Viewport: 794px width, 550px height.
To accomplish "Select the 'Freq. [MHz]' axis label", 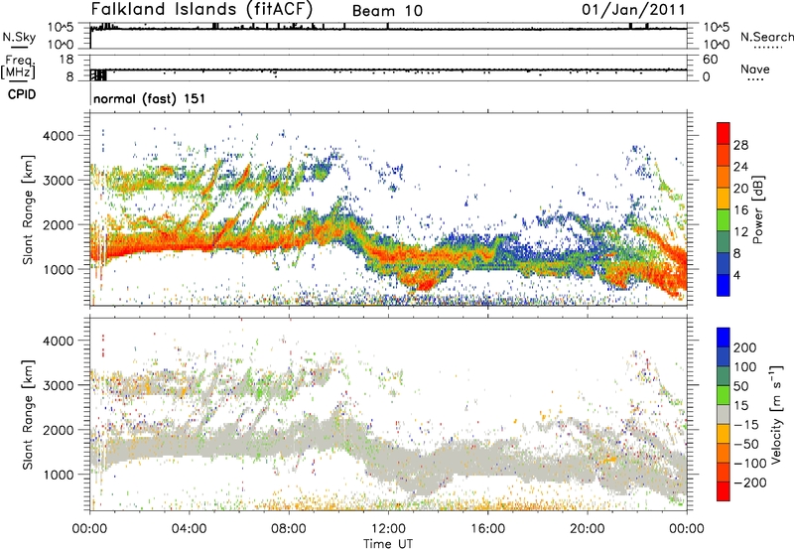I will click(x=19, y=67).
